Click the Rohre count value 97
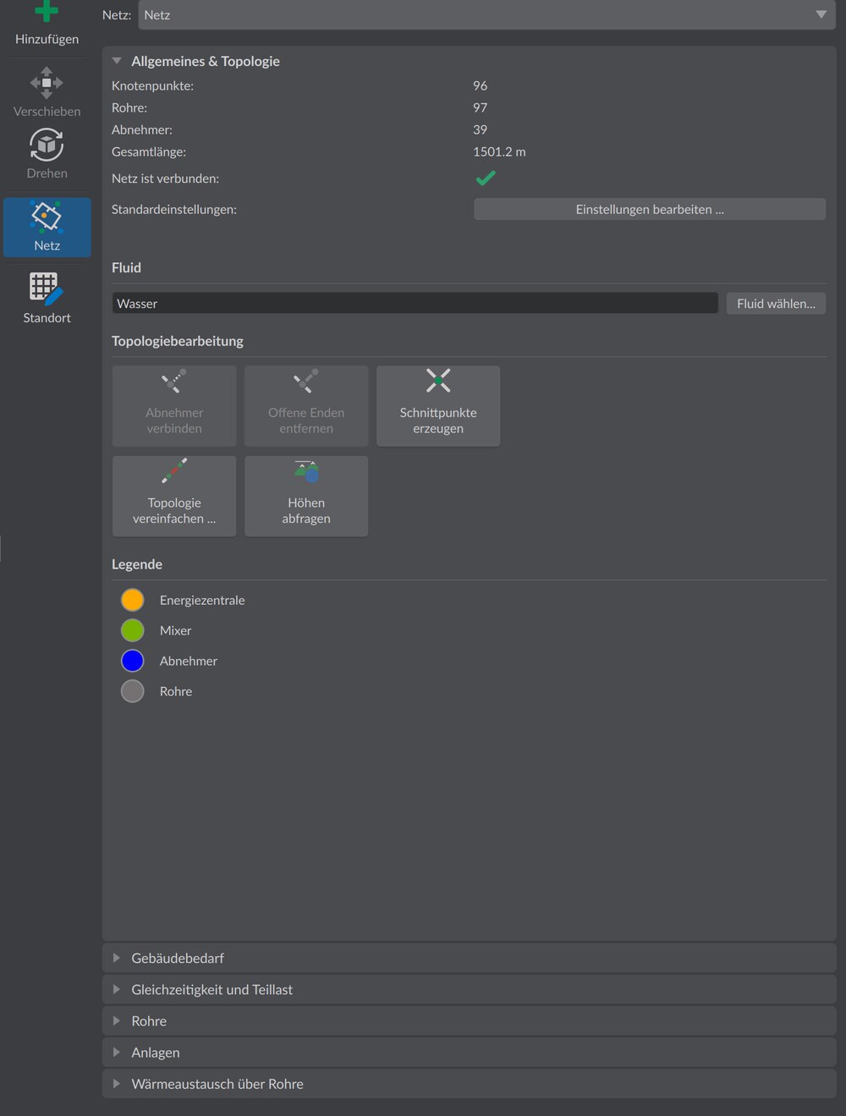 480,107
